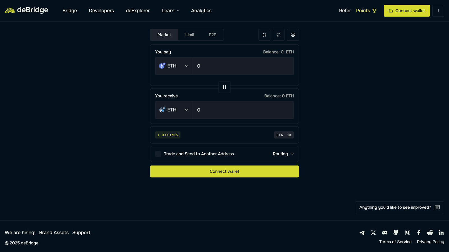
Task: Open the Learn dropdown menu
Action: click(x=170, y=11)
